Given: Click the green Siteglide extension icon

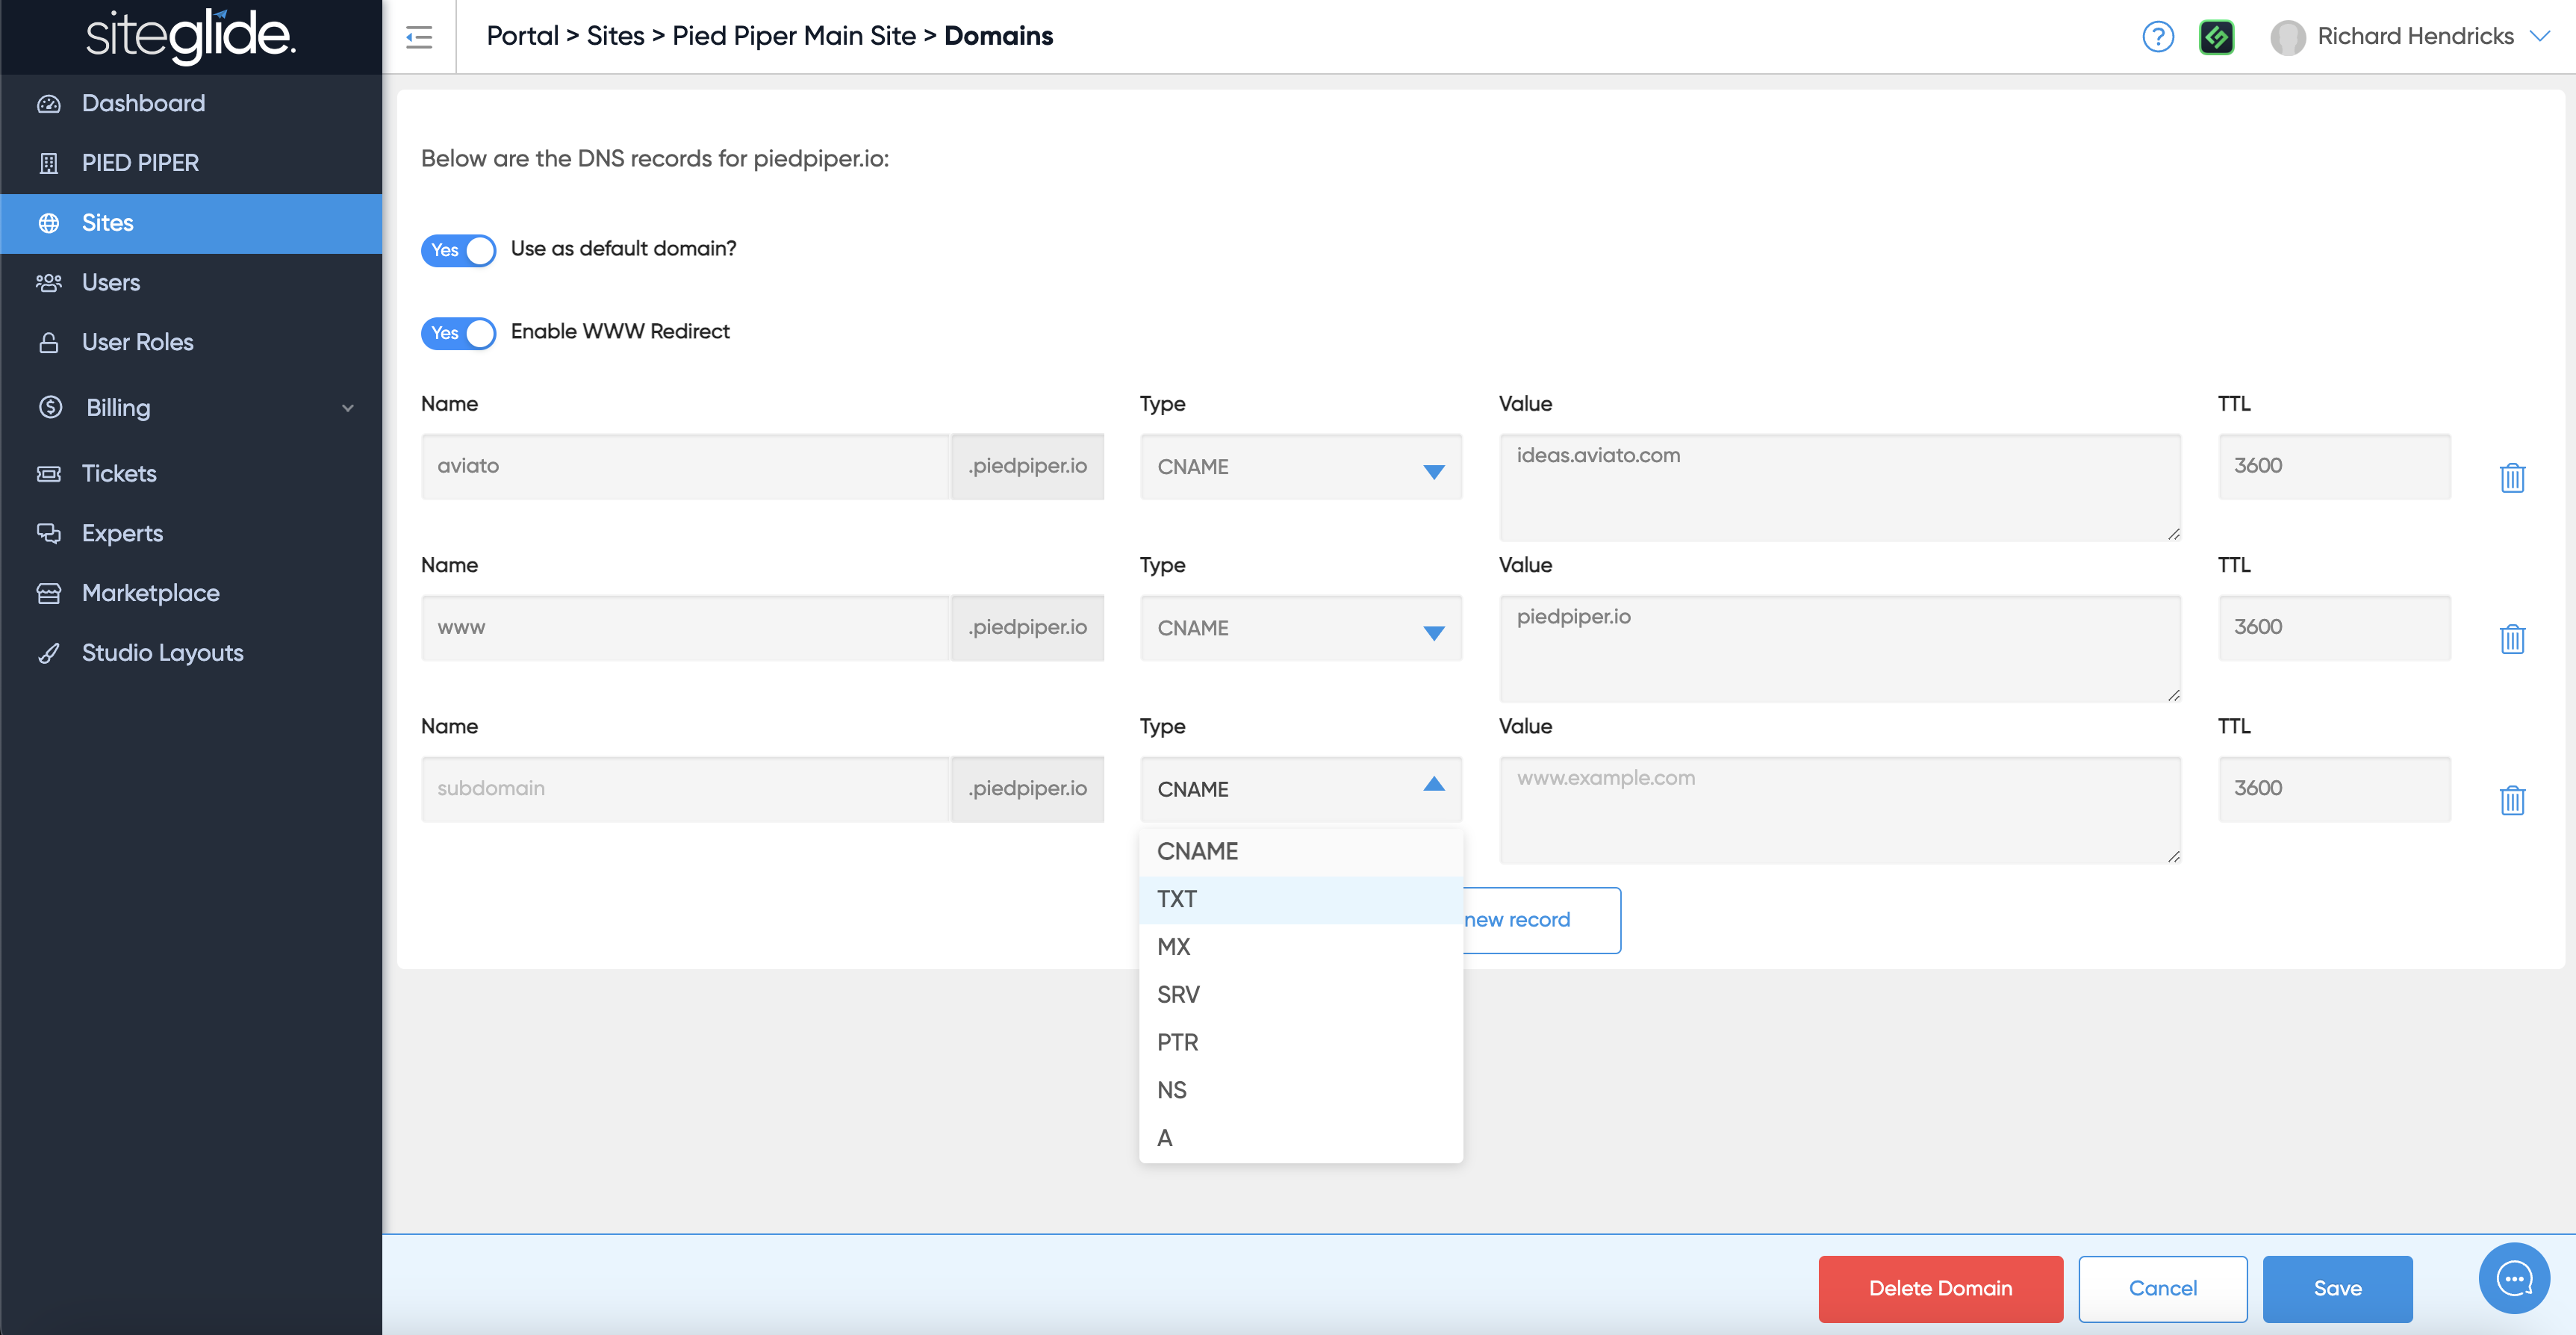Looking at the screenshot, I should 2216,37.
